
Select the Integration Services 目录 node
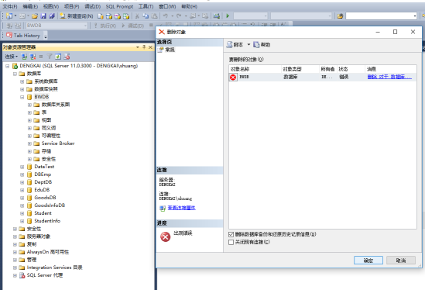coord(54,268)
